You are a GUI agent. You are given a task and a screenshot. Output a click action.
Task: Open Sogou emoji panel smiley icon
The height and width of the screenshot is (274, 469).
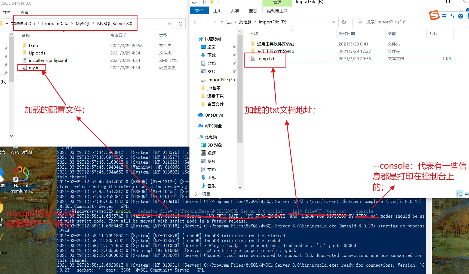pyautogui.click(x=461, y=16)
